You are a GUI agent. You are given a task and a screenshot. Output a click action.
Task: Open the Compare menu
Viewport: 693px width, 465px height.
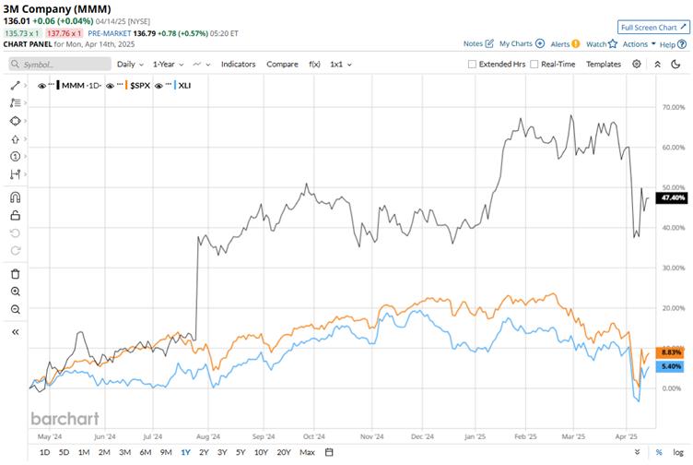282,65
